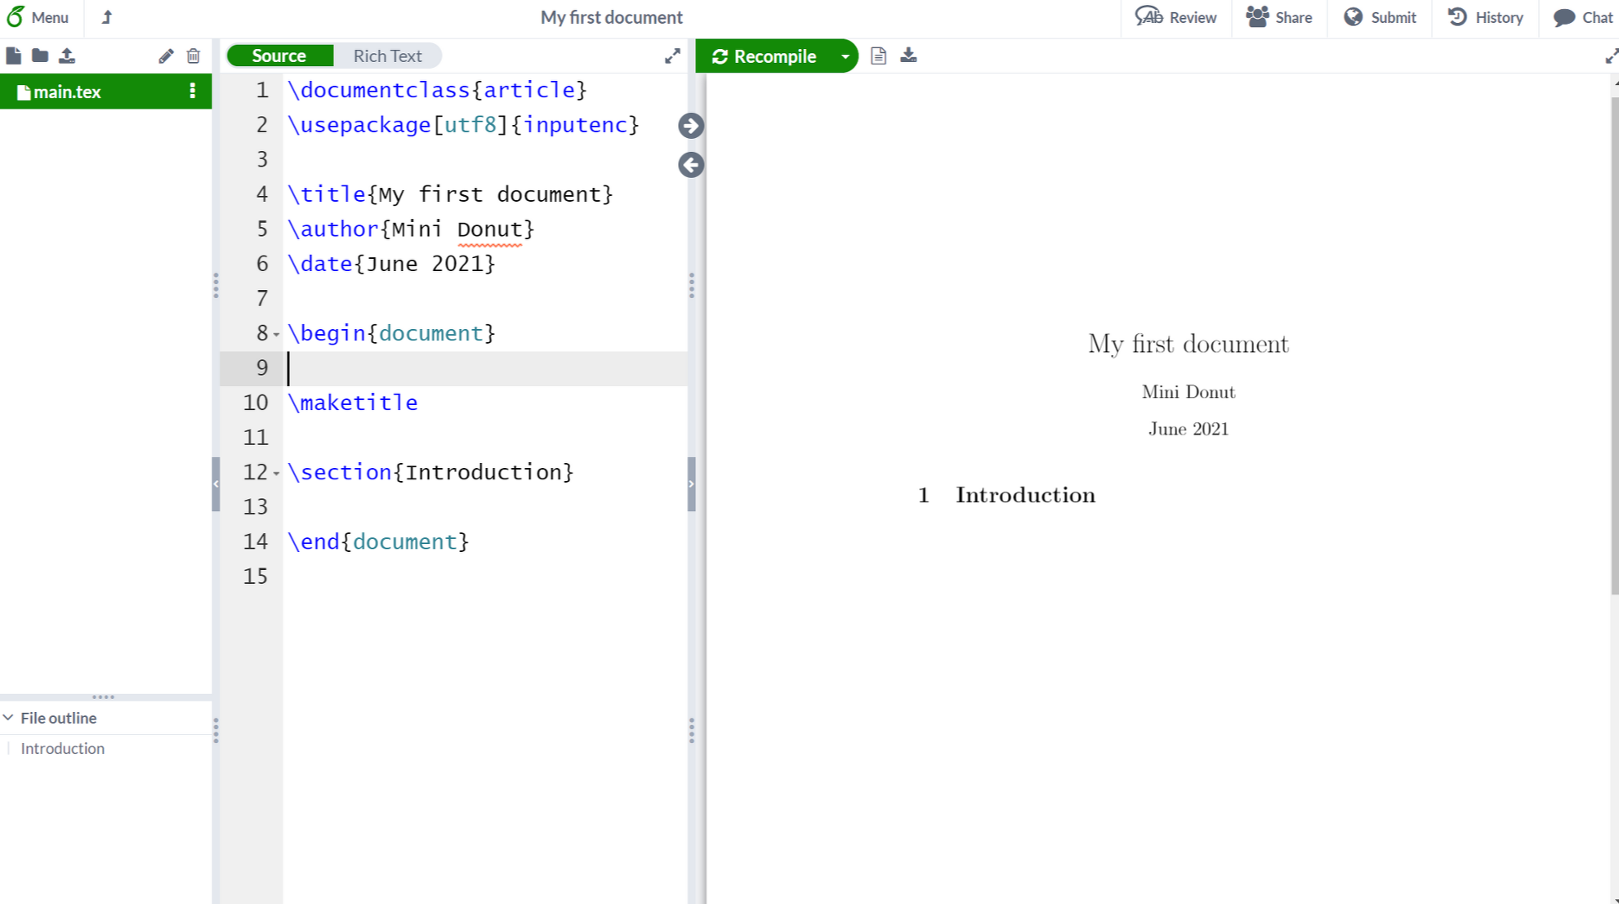Click the Recompile button
The image size is (1619, 904).
click(x=765, y=56)
